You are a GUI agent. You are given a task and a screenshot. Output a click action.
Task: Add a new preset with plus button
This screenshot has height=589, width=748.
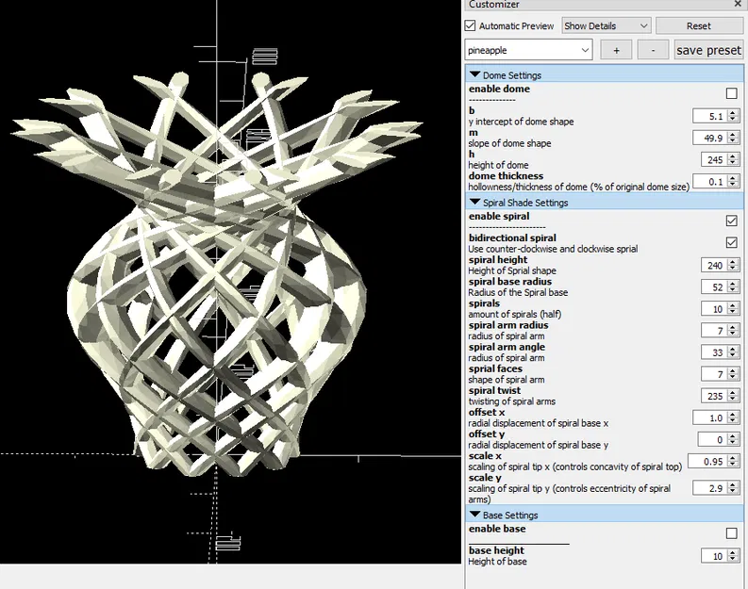click(616, 50)
